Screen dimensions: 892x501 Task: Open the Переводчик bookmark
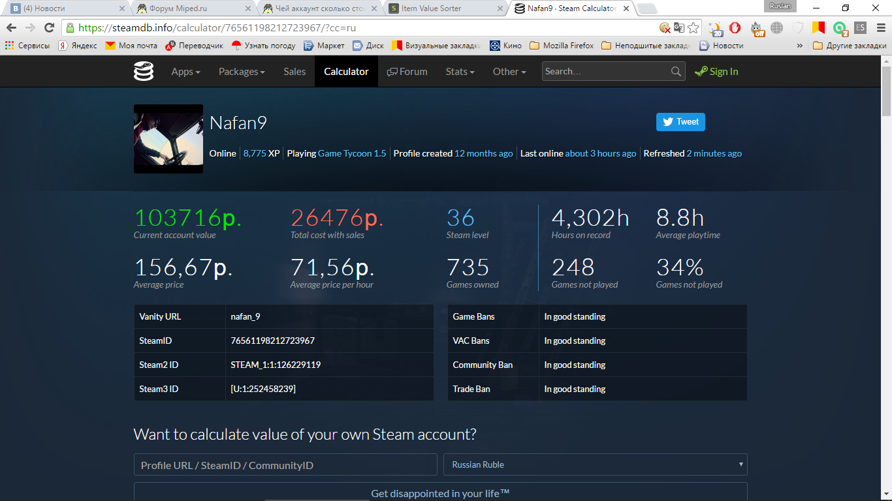(x=195, y=46)
